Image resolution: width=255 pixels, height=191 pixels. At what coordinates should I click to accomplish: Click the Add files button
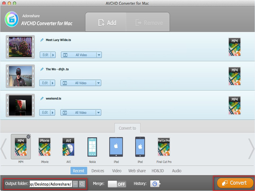106,22
